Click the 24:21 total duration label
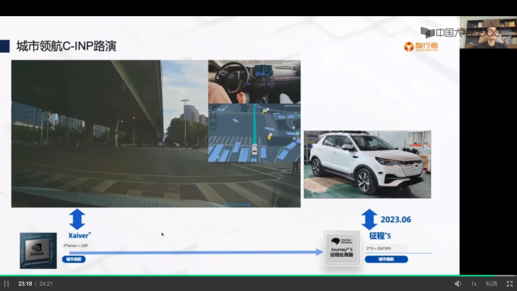The height and width of the screenshot is (291, 517). 46,284
